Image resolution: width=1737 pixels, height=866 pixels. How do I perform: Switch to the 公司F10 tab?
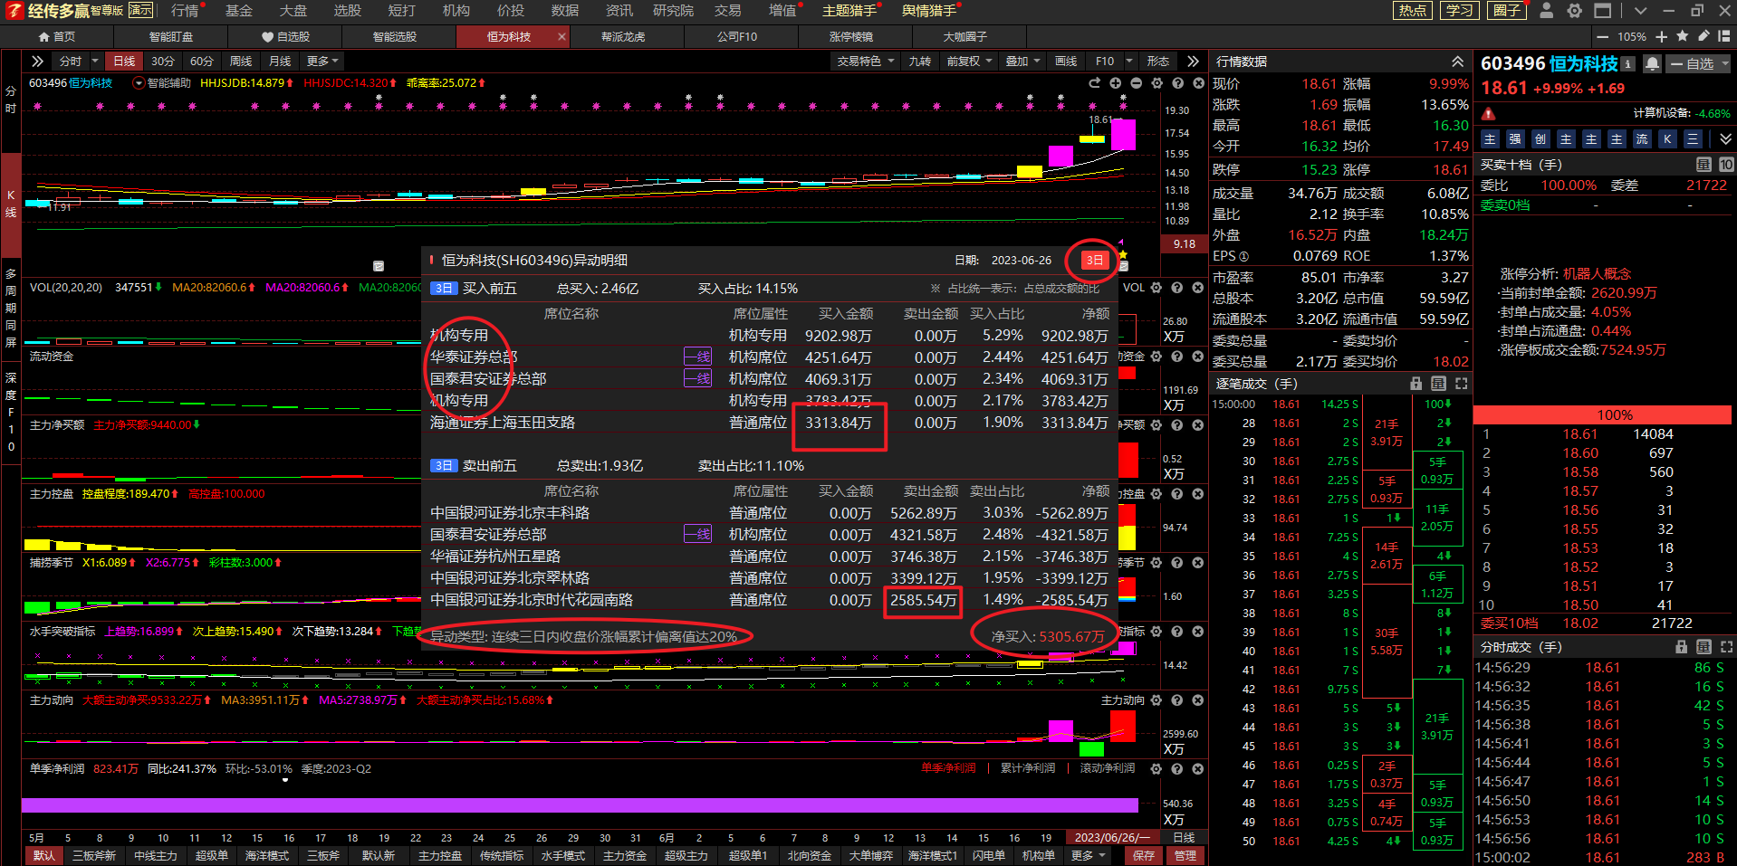(x=737, y=37)
